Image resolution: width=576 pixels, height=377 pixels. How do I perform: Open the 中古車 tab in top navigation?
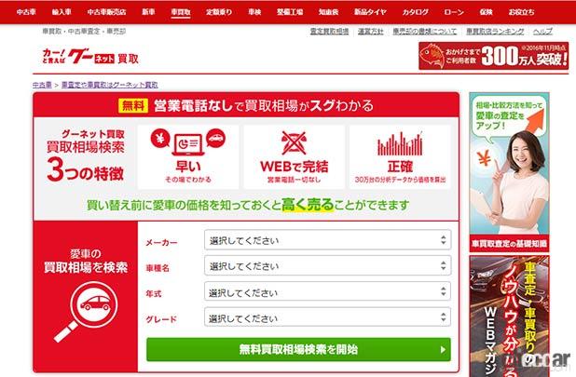[26, 12]
